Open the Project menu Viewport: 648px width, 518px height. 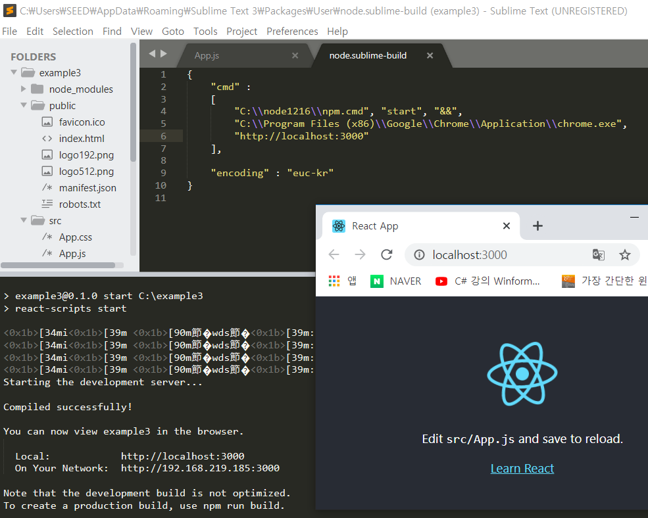(x=241, y=32)
